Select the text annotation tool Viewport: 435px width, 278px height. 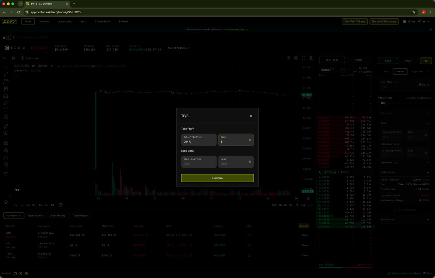[x=6, y=110]
